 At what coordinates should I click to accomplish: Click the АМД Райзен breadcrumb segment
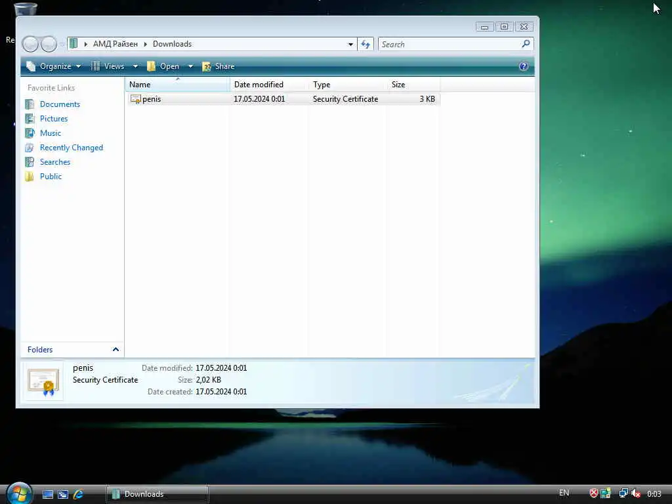click(115, 44)
